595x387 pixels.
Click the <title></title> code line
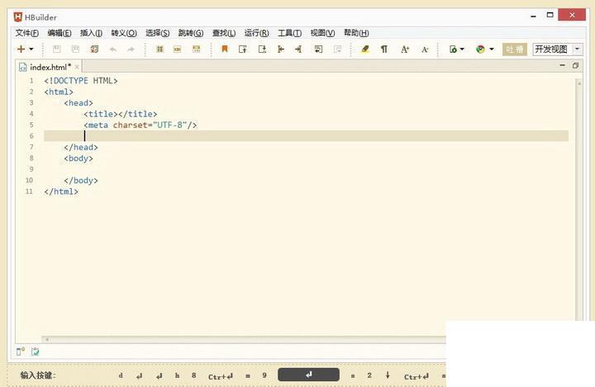(x=121, y=114)
